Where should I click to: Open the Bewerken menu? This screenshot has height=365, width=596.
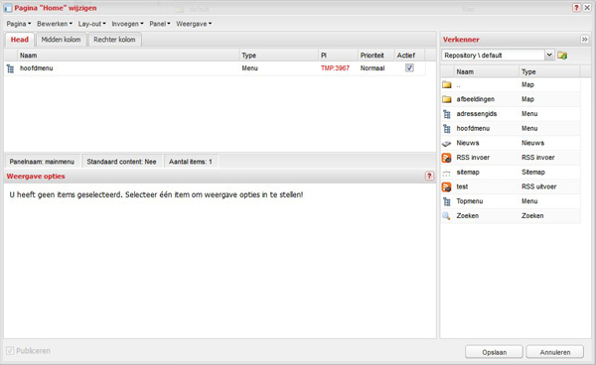pos(55,24)
